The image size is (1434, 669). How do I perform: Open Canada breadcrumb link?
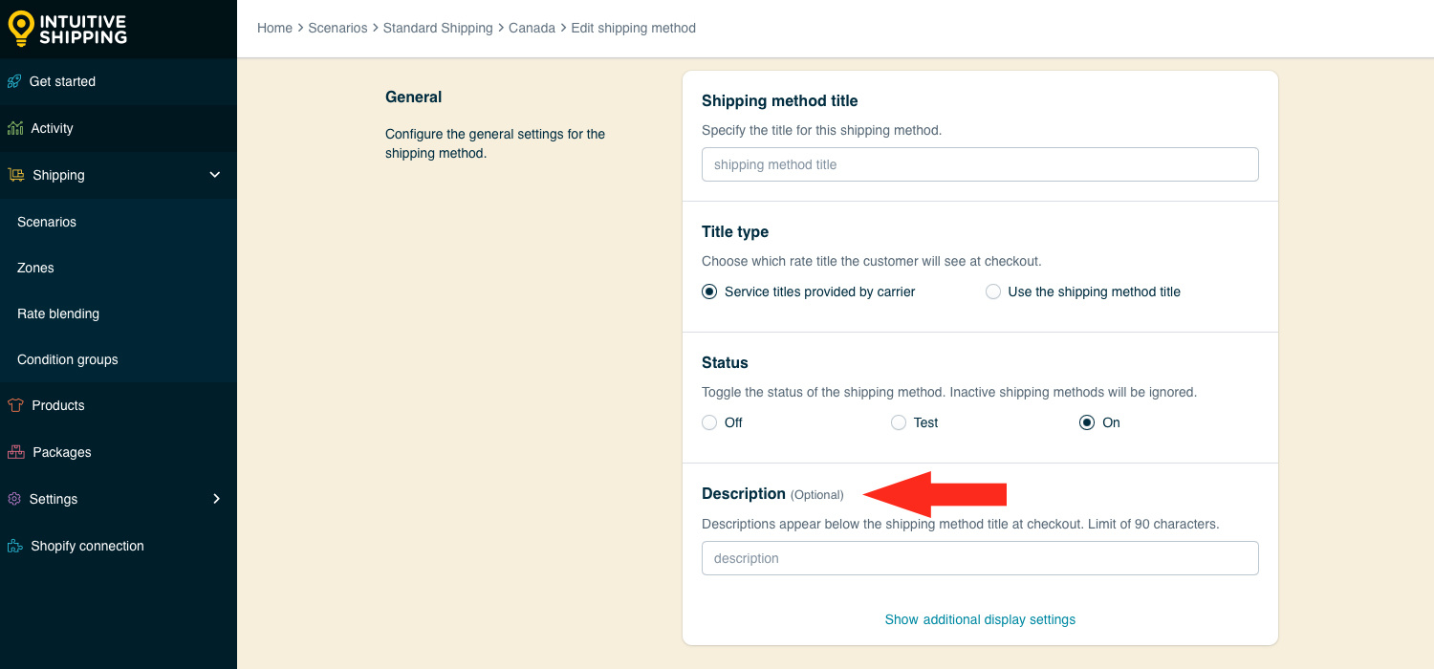pyautogui.click(x=532, y=28)
